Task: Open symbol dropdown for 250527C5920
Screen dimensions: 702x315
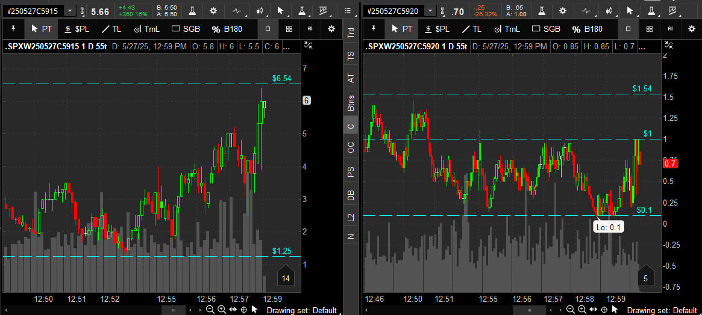Action: (x=430, y=11)
